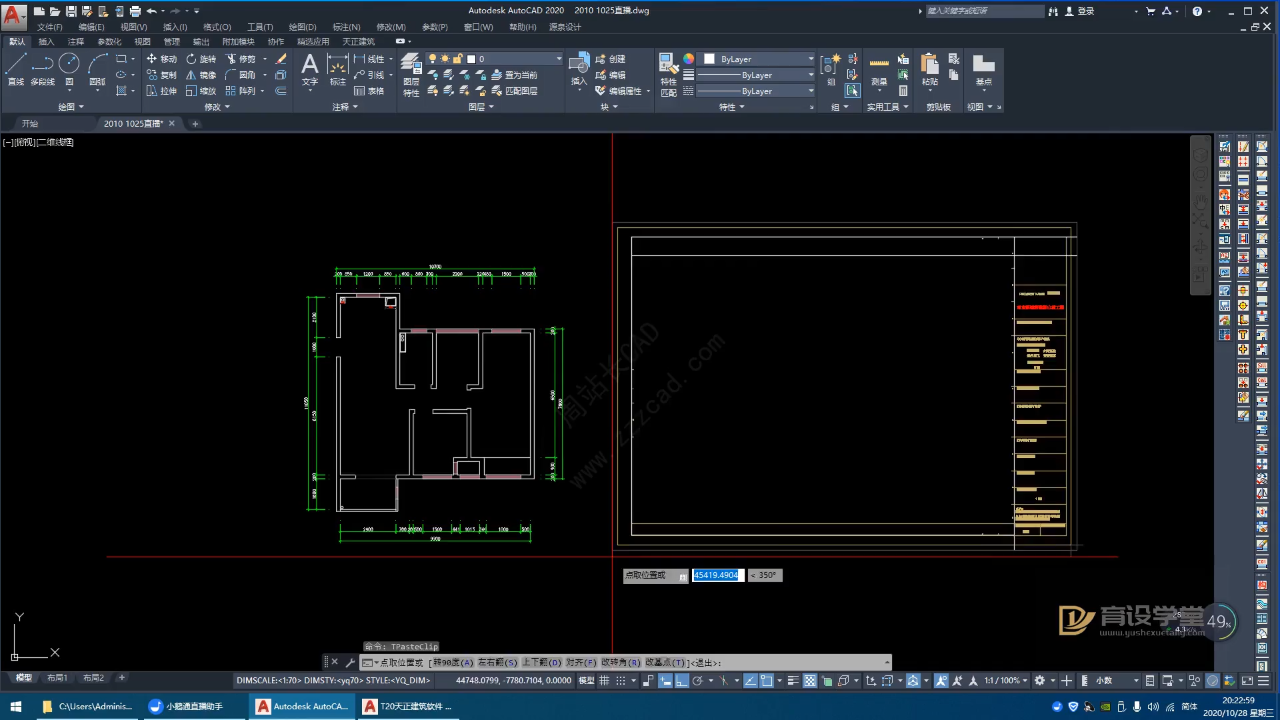Screen dimensions: 1280x720
Task: Click the Plot printer icon in quick access
Action: (x=135, y=11)
